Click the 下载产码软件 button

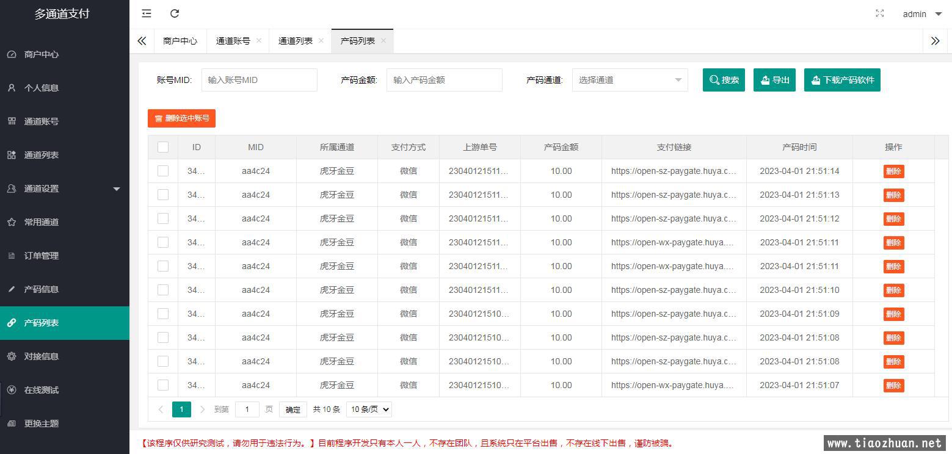(x=842, y=80)
